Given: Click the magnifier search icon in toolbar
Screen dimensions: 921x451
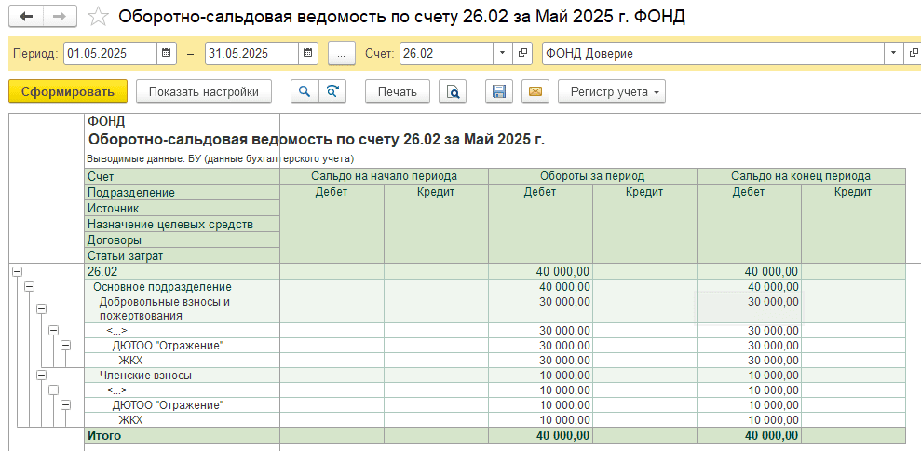Looking at the screenshot, I should [x=305, y=91].
